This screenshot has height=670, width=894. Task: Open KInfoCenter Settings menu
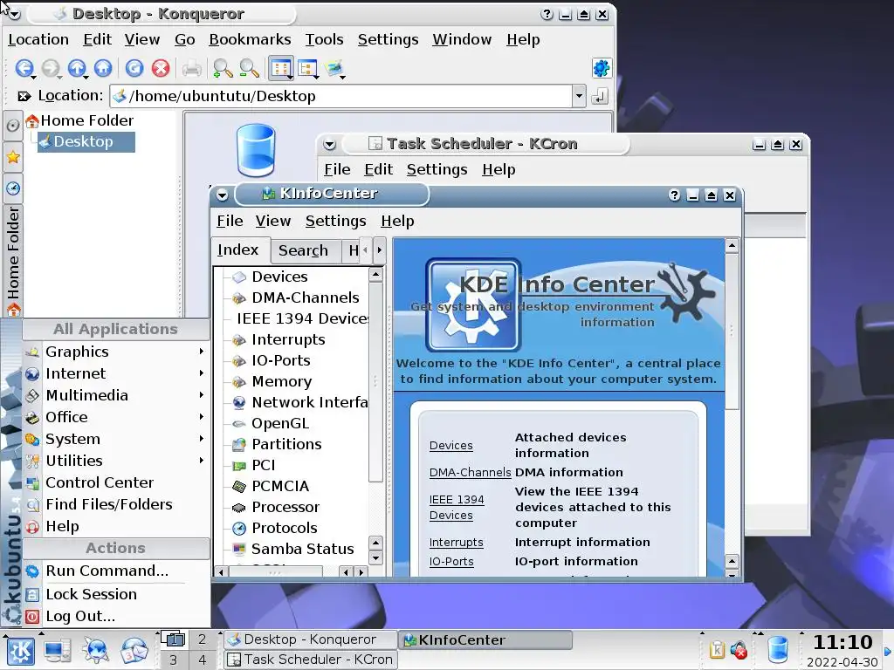[x=335, y=221]
